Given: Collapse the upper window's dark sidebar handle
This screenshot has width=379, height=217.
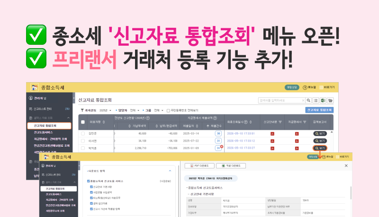Looking at the screenshot, I should [x=74, y=98].
